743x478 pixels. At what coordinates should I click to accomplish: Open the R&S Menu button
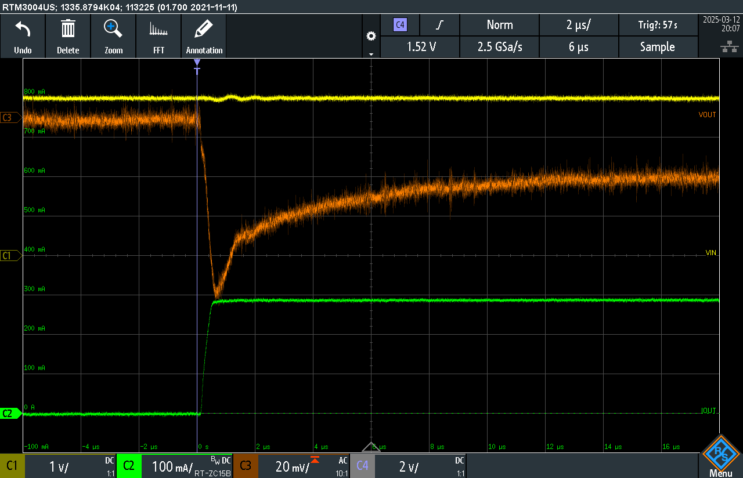(720, 457)
